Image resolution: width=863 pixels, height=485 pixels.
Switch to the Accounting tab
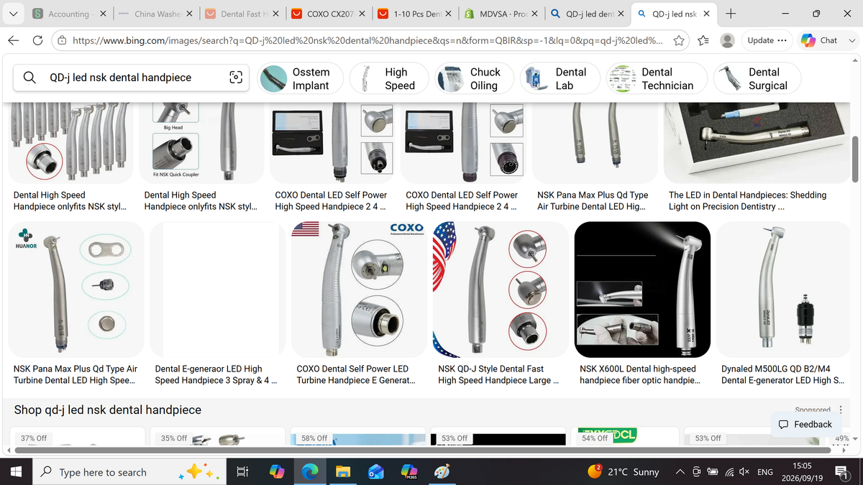70,14
